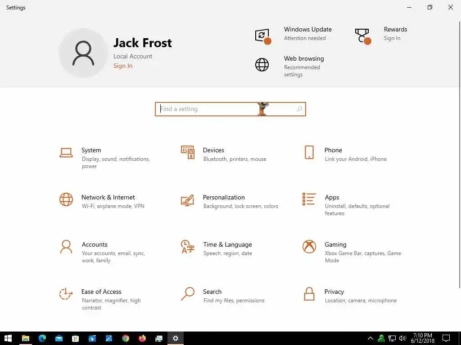Launch Microsoft Edge from the taskbar
Image resolution: width=461 pixels, height=345 pixels.
(x=42, y=338)
